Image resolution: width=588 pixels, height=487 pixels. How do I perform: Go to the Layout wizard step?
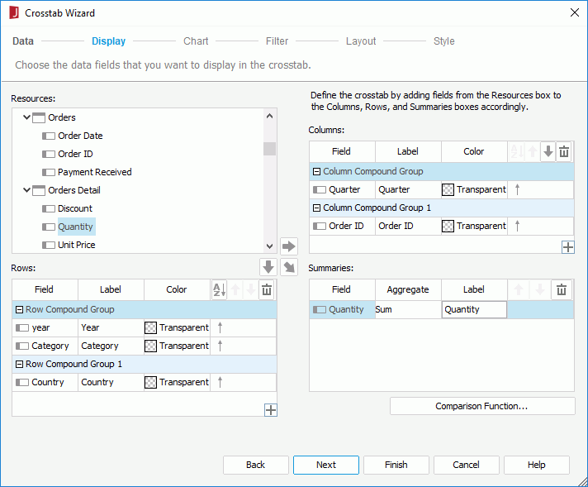pyautogui.click(x=361, y=41)
